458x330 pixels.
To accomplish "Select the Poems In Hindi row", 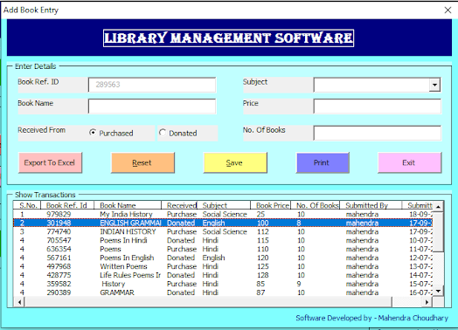I will [x=223, y=240].
